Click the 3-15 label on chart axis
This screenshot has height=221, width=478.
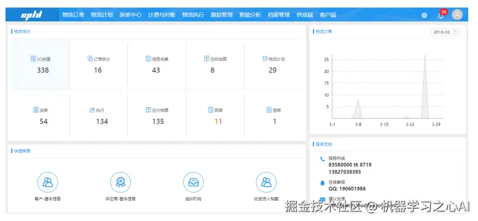pyautogui.click(x=384, y=124)
